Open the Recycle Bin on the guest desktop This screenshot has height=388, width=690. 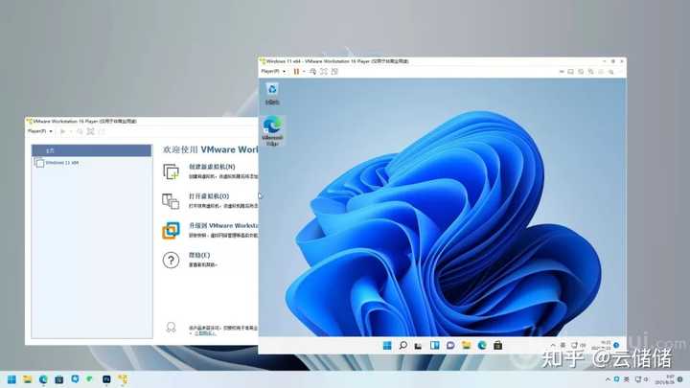(x=272, y=94)
